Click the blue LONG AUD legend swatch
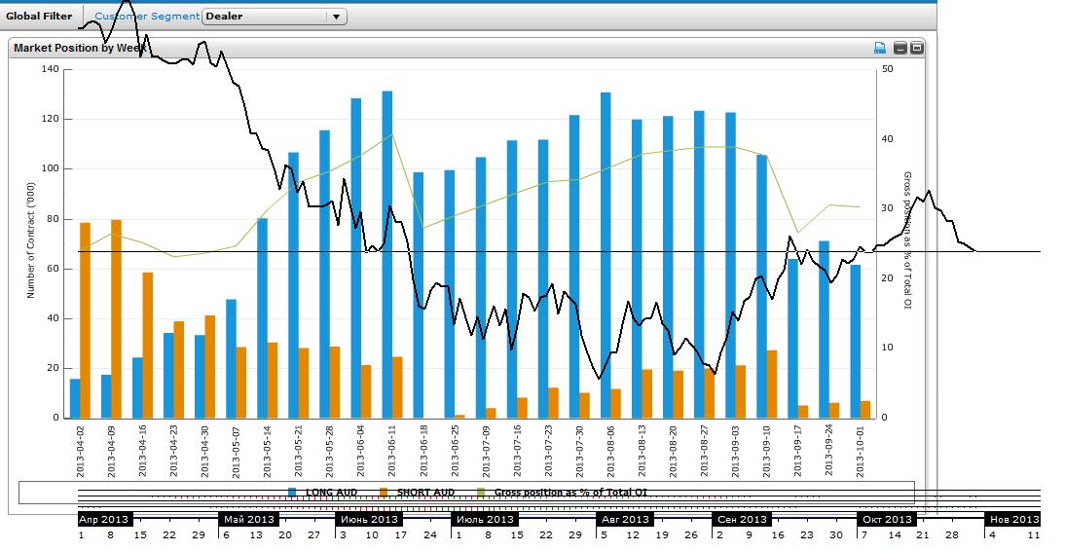The width and height of the screenshot is (1065, 551). point(293,493)
